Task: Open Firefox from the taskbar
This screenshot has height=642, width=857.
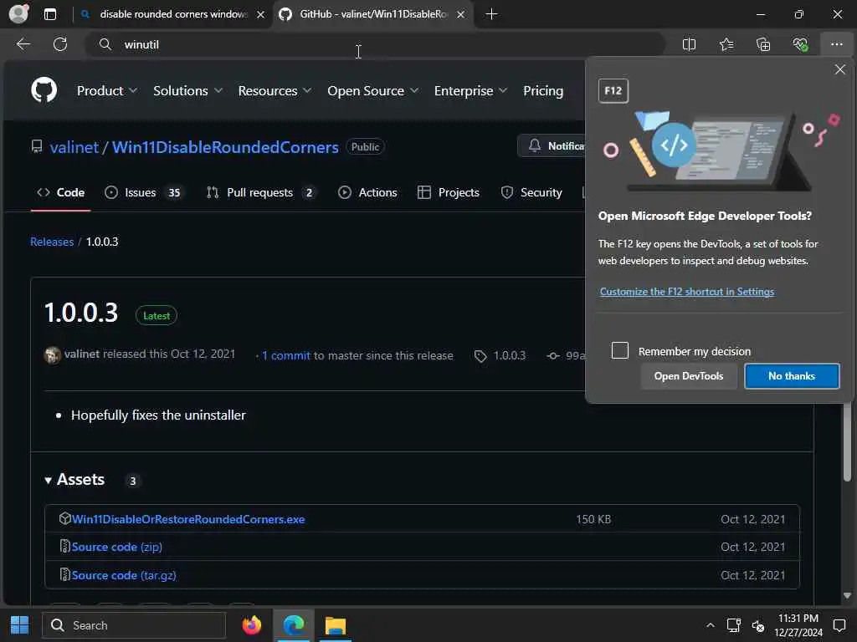Action: (252, 625)
